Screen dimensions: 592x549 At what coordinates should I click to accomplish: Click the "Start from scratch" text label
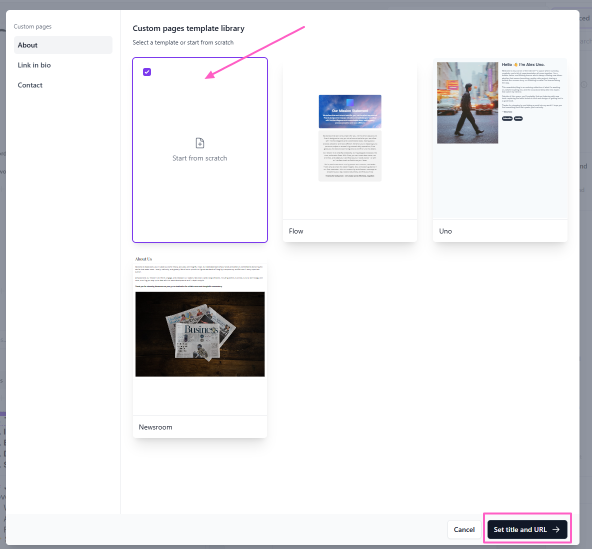click(199, 158)
